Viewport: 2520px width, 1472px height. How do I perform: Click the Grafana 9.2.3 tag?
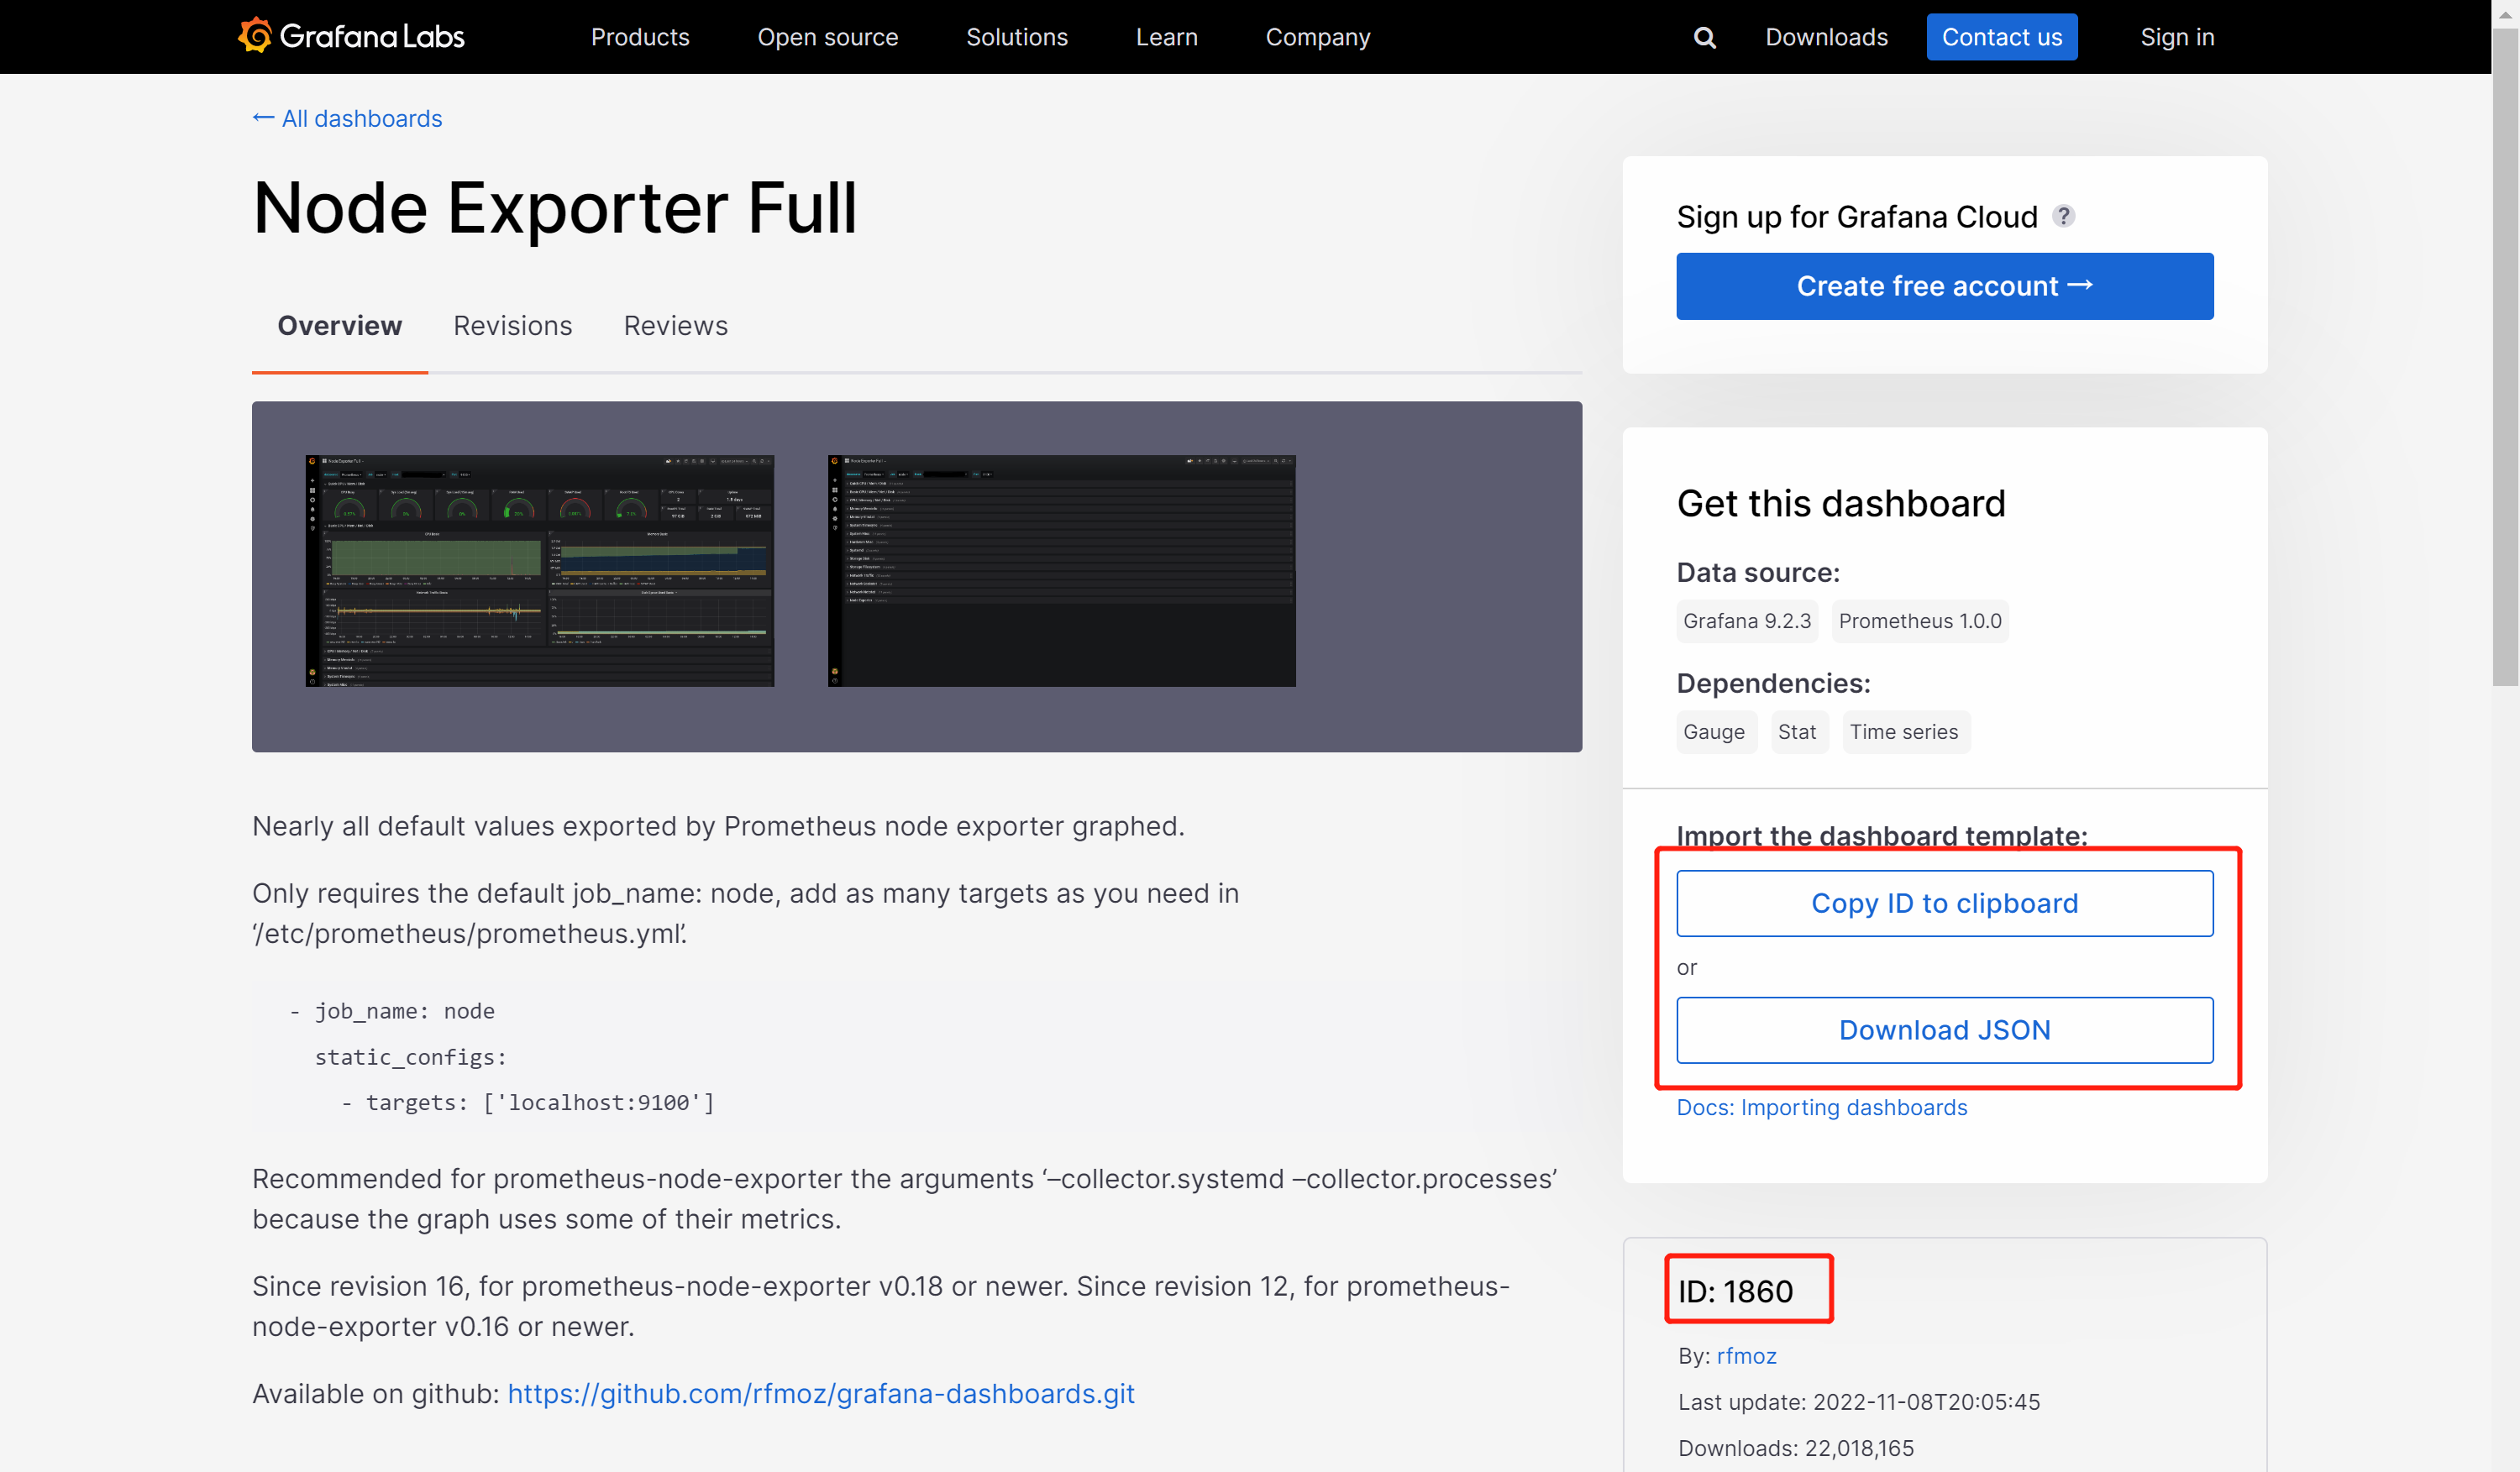tap(1746, 621)
